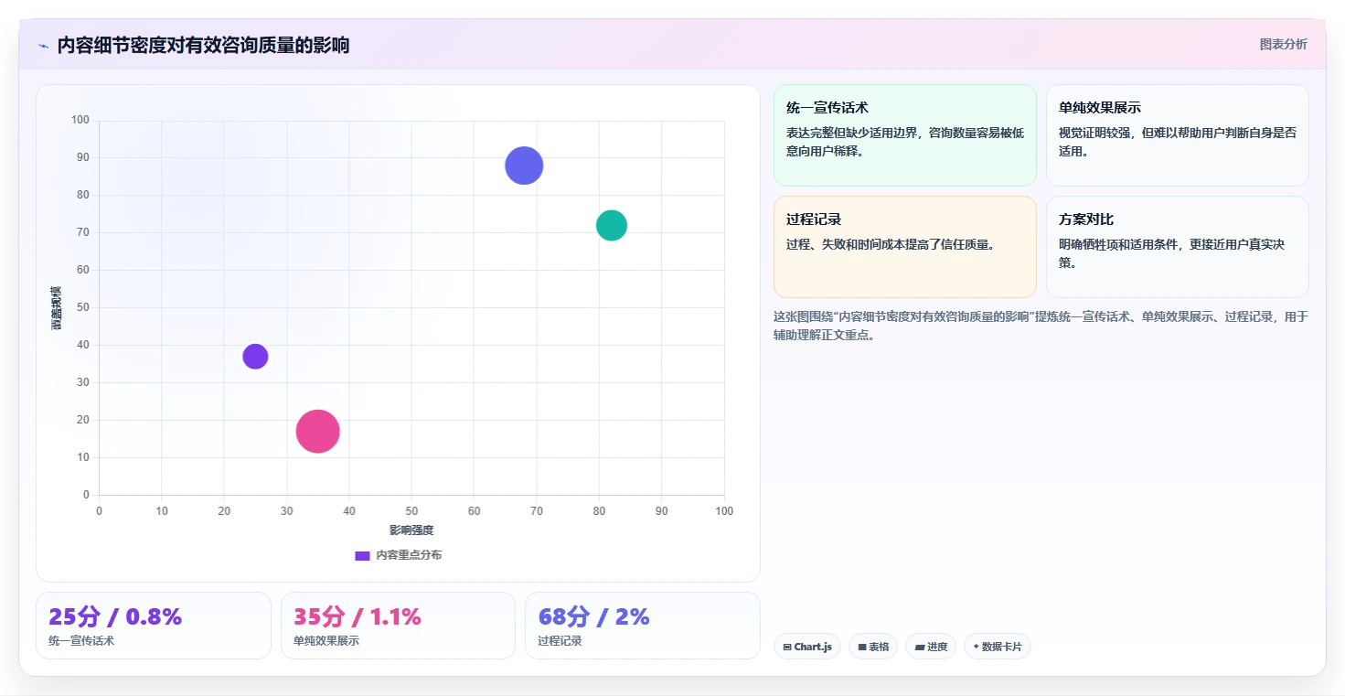Viewport: 1345px width, 696px height.
Task: Toggle the 内容重点分布 legend item
Action: (x=398, y=555)
